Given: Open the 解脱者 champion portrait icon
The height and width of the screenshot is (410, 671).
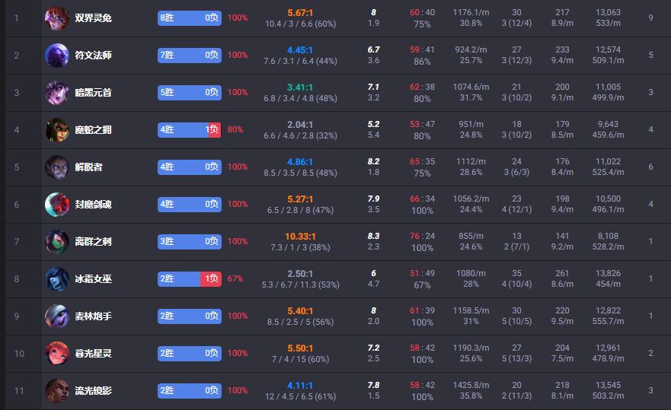Looking at the screenshot, I should [x=56, y=167].
